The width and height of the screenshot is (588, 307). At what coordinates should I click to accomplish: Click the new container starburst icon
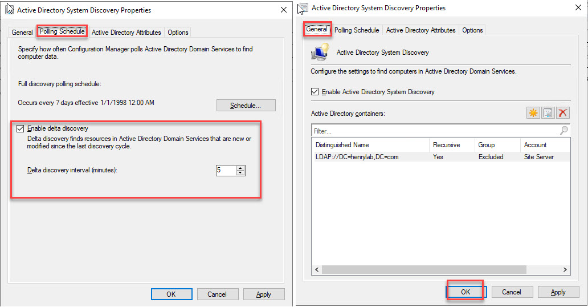[x=533, y=113]
